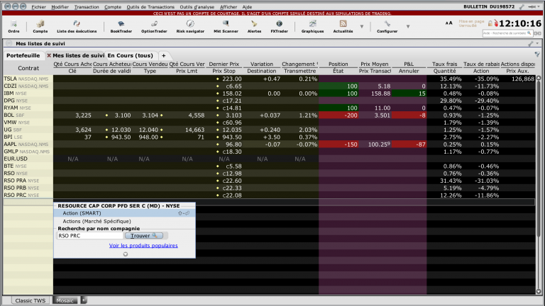Click the red mouse icon beside clock
This screenshot has width=545, height=306.
click(496, 23)
